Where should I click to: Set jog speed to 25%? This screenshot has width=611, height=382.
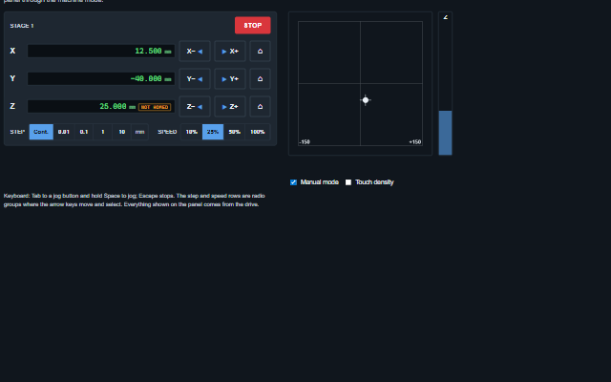[x=213, y=132]
